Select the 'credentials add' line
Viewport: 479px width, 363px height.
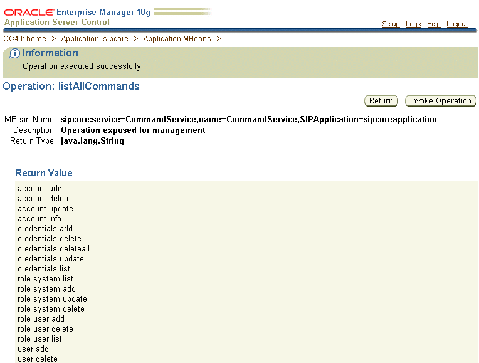point(45,229)
